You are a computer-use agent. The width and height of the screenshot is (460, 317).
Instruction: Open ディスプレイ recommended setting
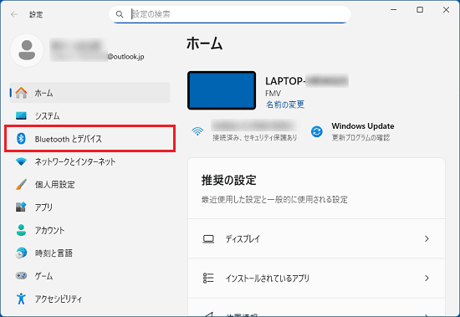tap(316, 238)
